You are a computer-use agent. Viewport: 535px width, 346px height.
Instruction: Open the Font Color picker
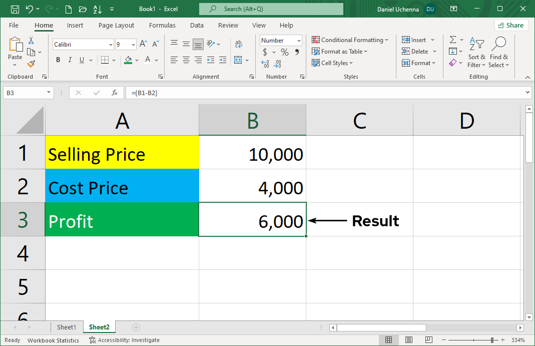[x=147, y=60]
